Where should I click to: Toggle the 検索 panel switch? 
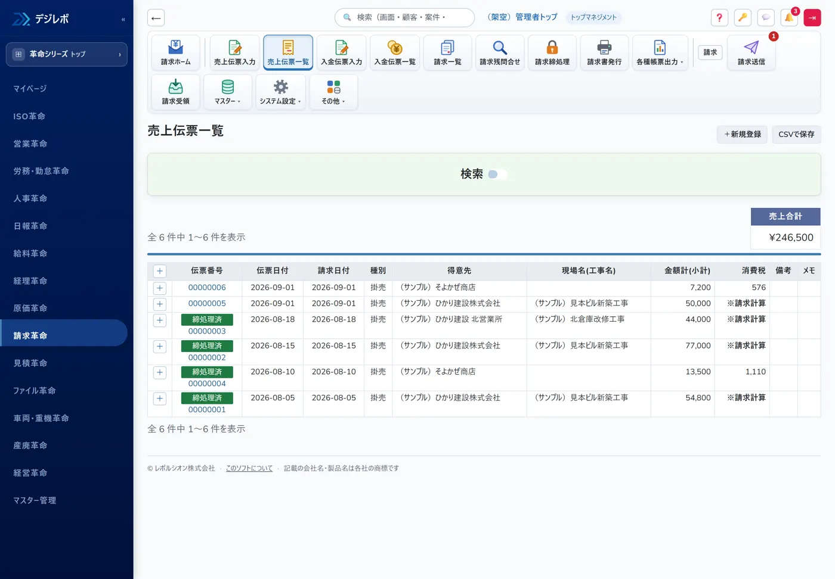coord(497,175)
